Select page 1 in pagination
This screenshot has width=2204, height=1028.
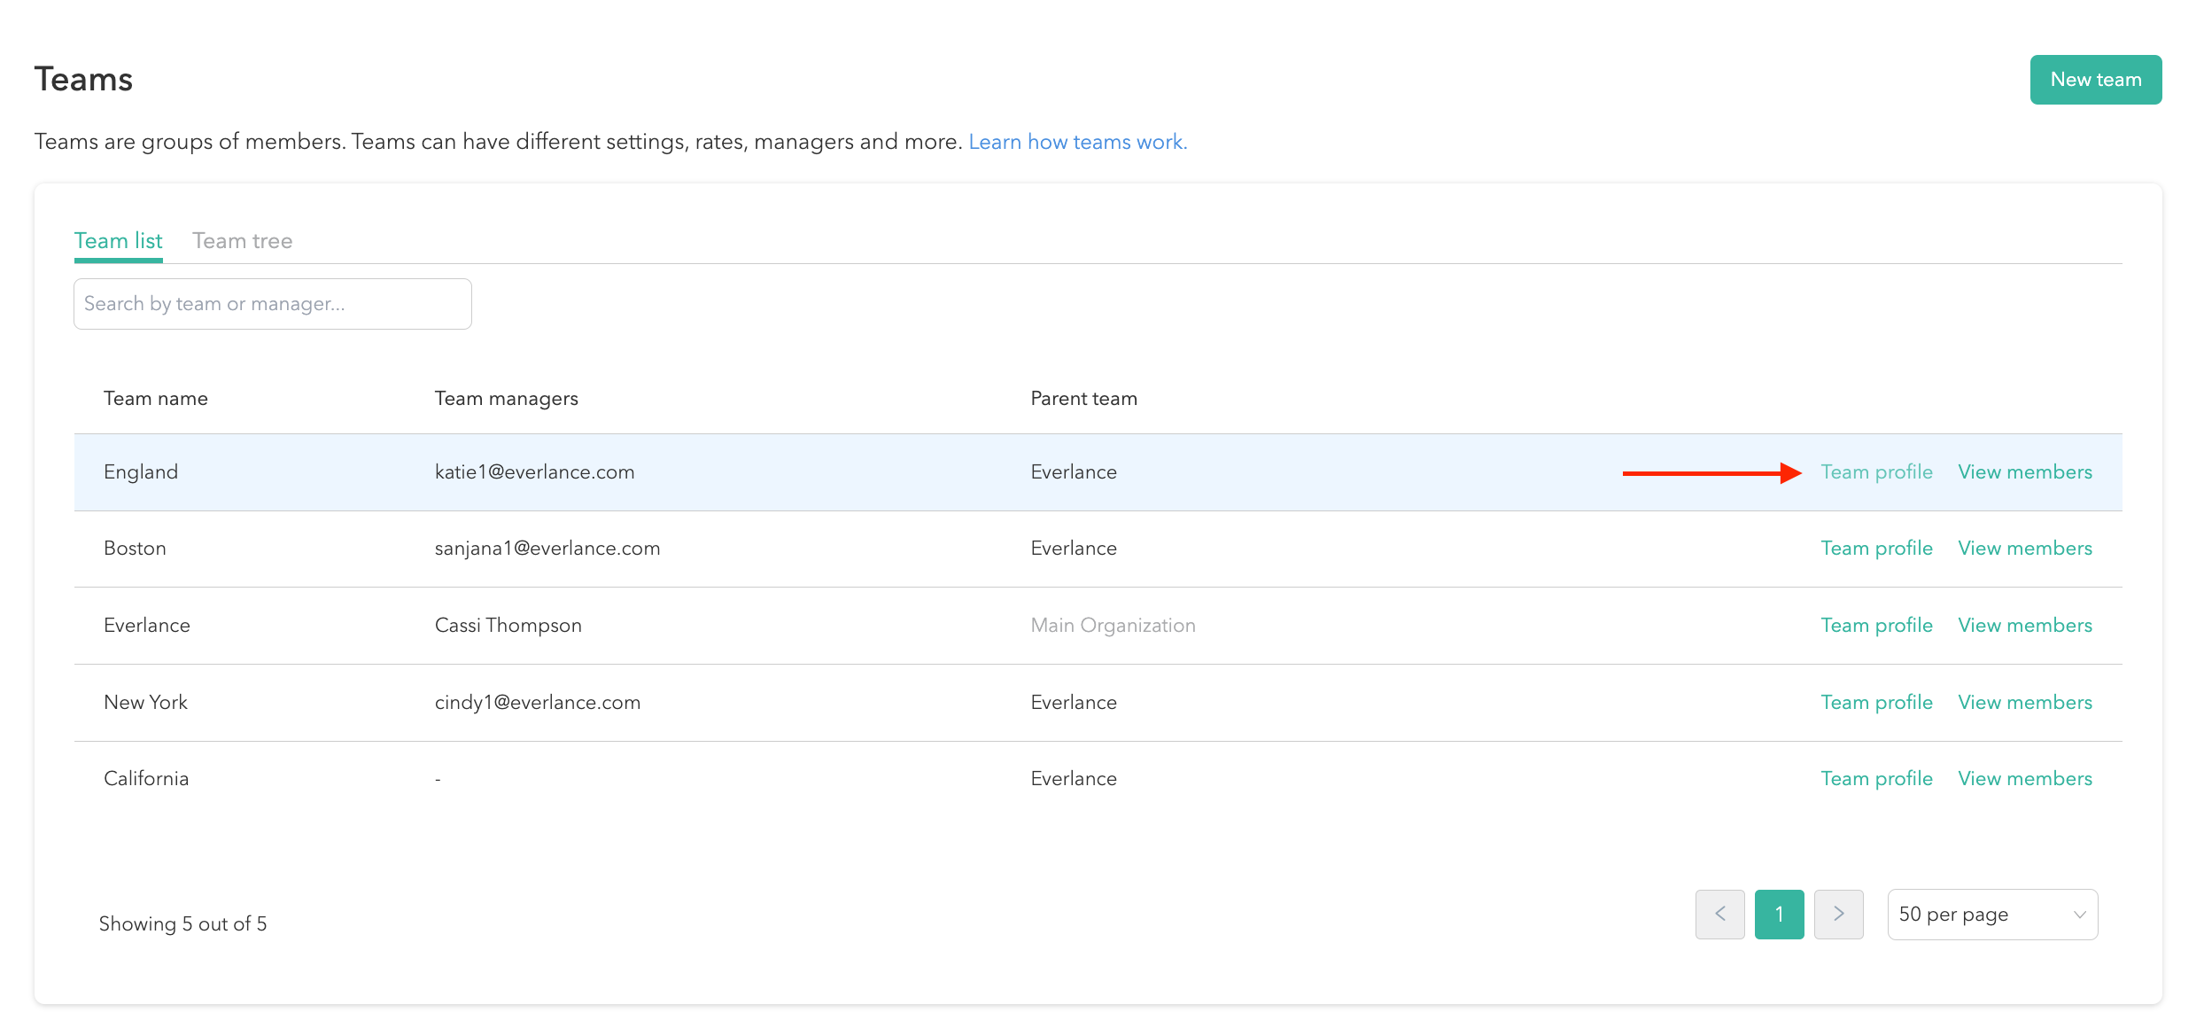1779,914
